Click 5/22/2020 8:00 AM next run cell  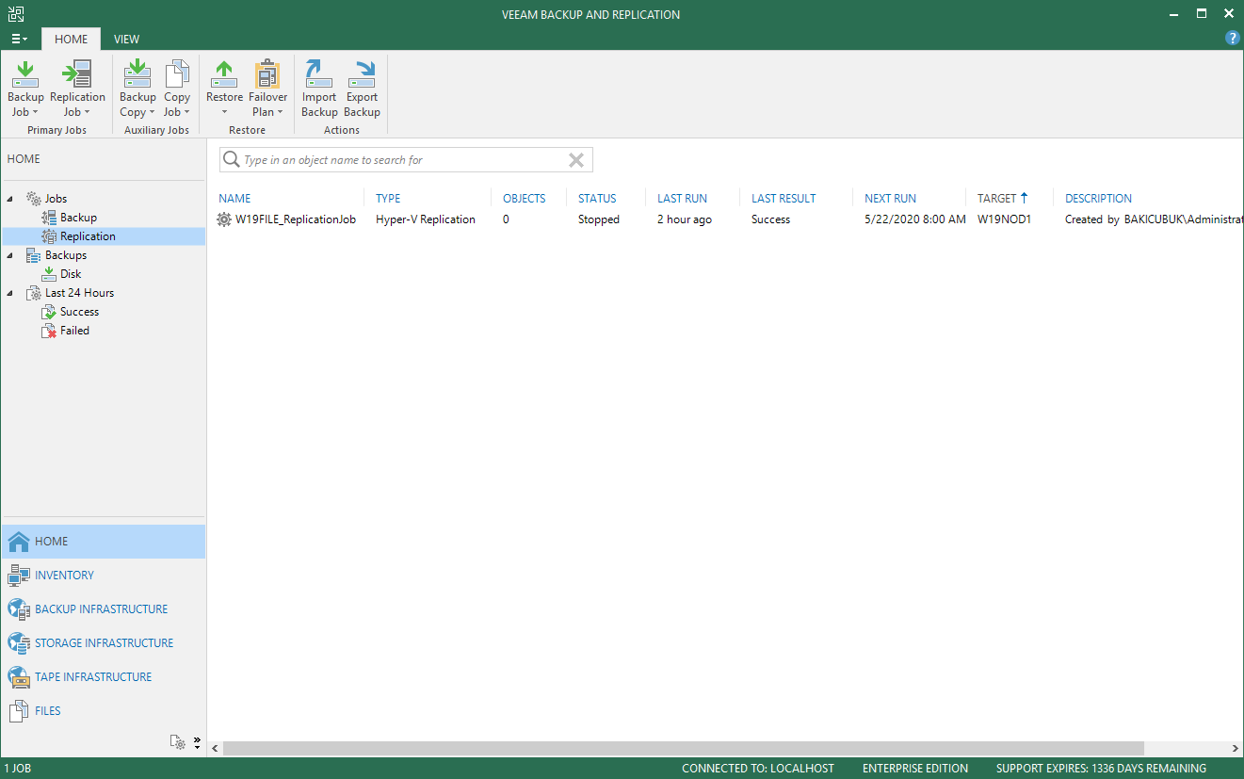pyautogui.click(x=915, y=219)
